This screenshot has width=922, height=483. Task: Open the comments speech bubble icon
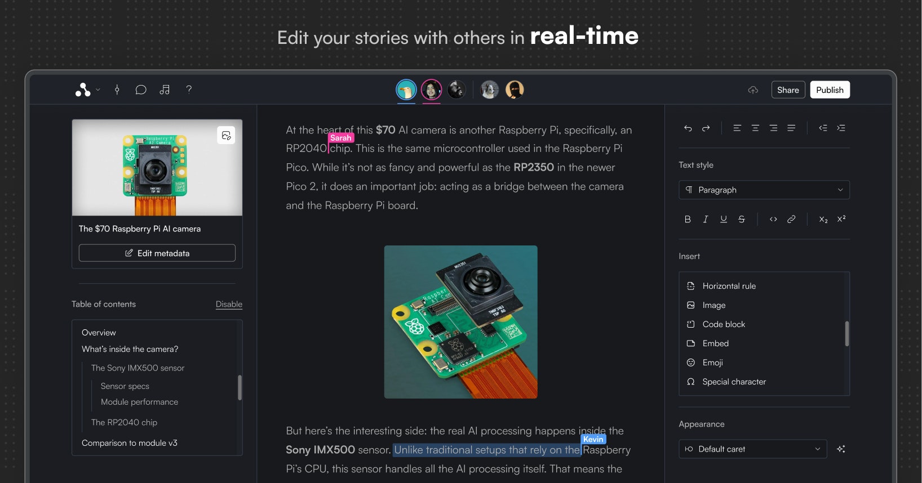[x=141, y=90]
